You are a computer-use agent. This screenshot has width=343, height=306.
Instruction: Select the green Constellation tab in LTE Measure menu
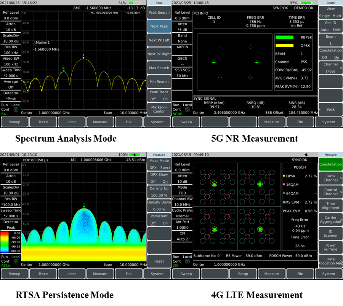[x=330, y=164]
